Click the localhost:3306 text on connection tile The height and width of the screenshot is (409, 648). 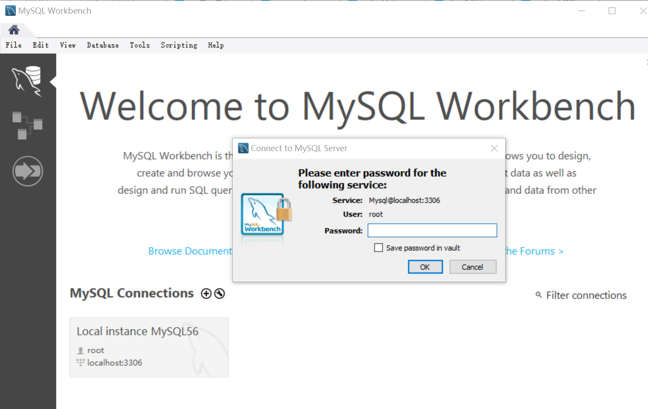(115, 363)
